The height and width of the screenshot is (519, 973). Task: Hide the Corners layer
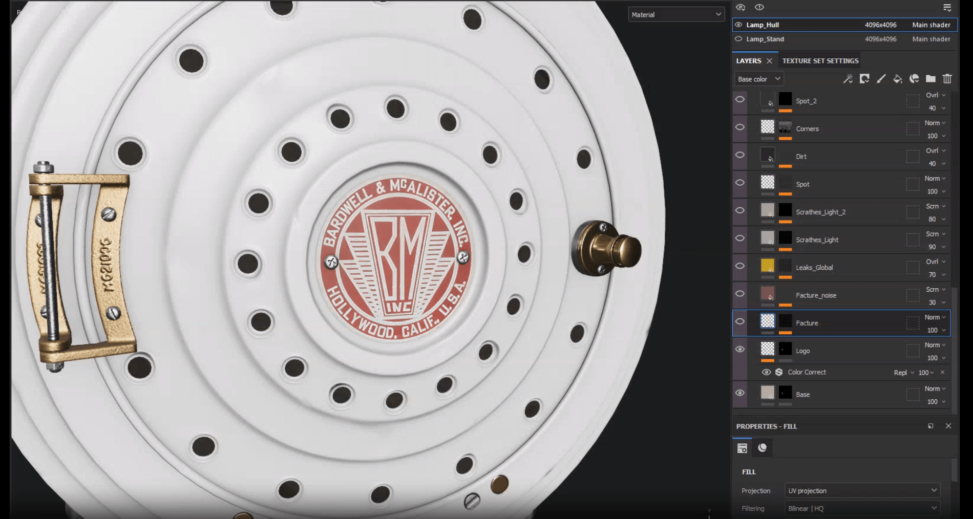pos(740,127)
